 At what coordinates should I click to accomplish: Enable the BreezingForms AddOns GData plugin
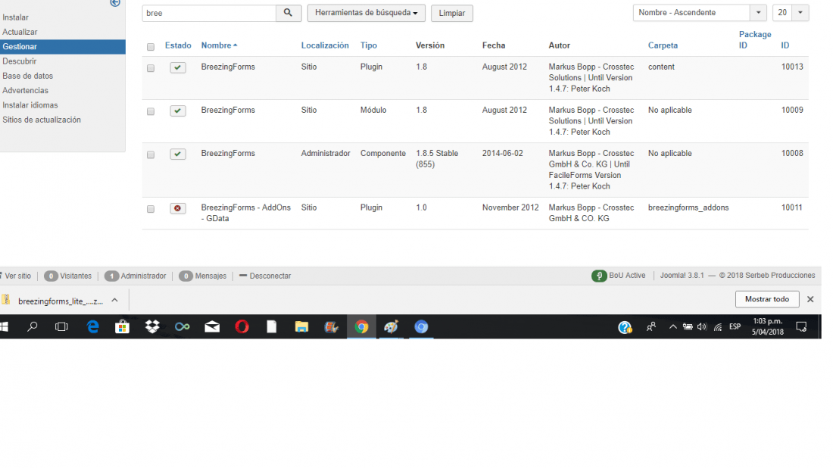pyautogui.click(x=178, y=208)
